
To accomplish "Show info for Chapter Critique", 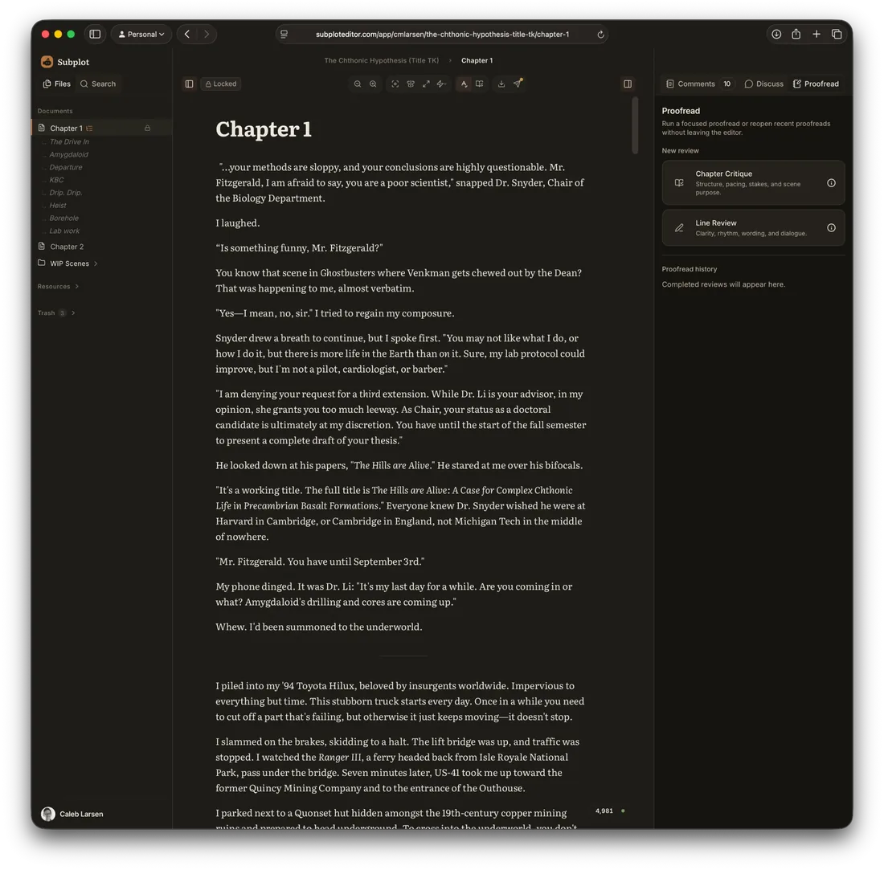I will point(831,183).
